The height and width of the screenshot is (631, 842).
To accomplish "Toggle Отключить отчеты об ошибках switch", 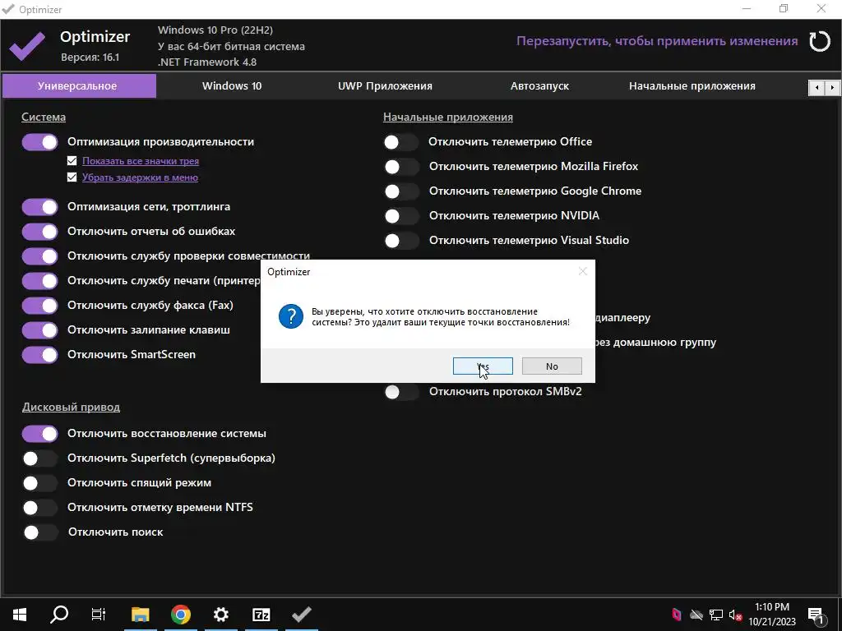I will (39, 232).
